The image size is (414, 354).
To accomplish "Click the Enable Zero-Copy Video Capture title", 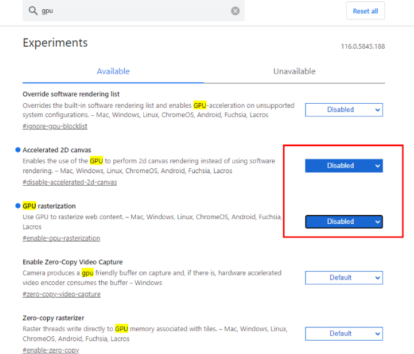I will tap(73, 262).
